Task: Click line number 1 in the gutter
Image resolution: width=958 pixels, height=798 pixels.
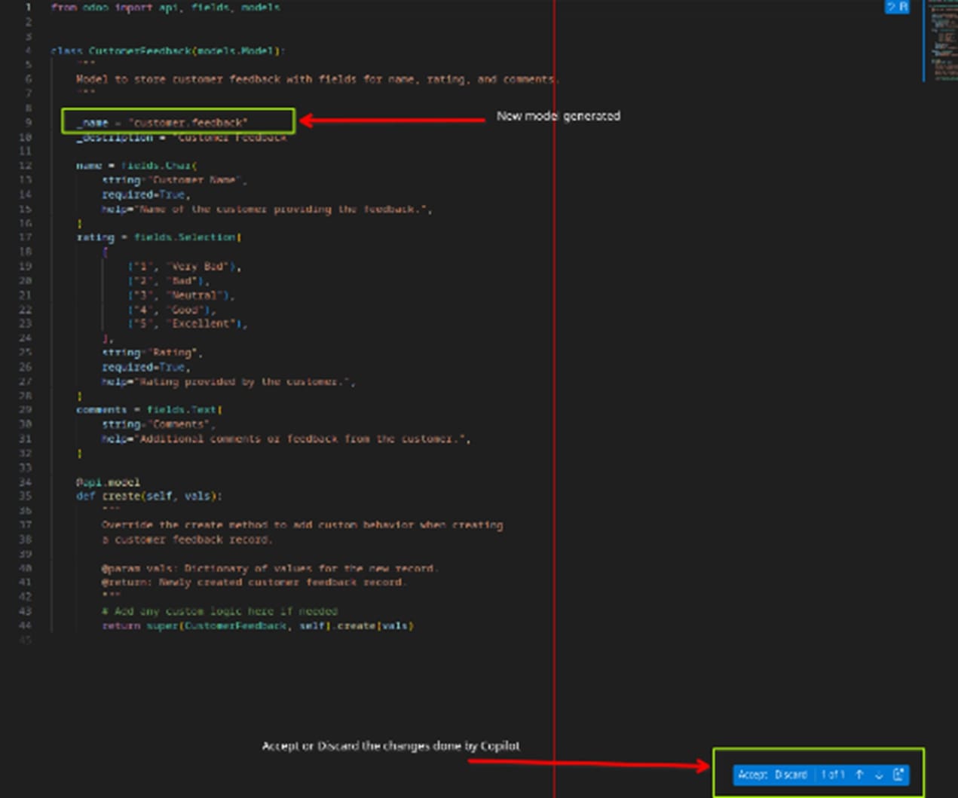Action: tap(29, 8)
